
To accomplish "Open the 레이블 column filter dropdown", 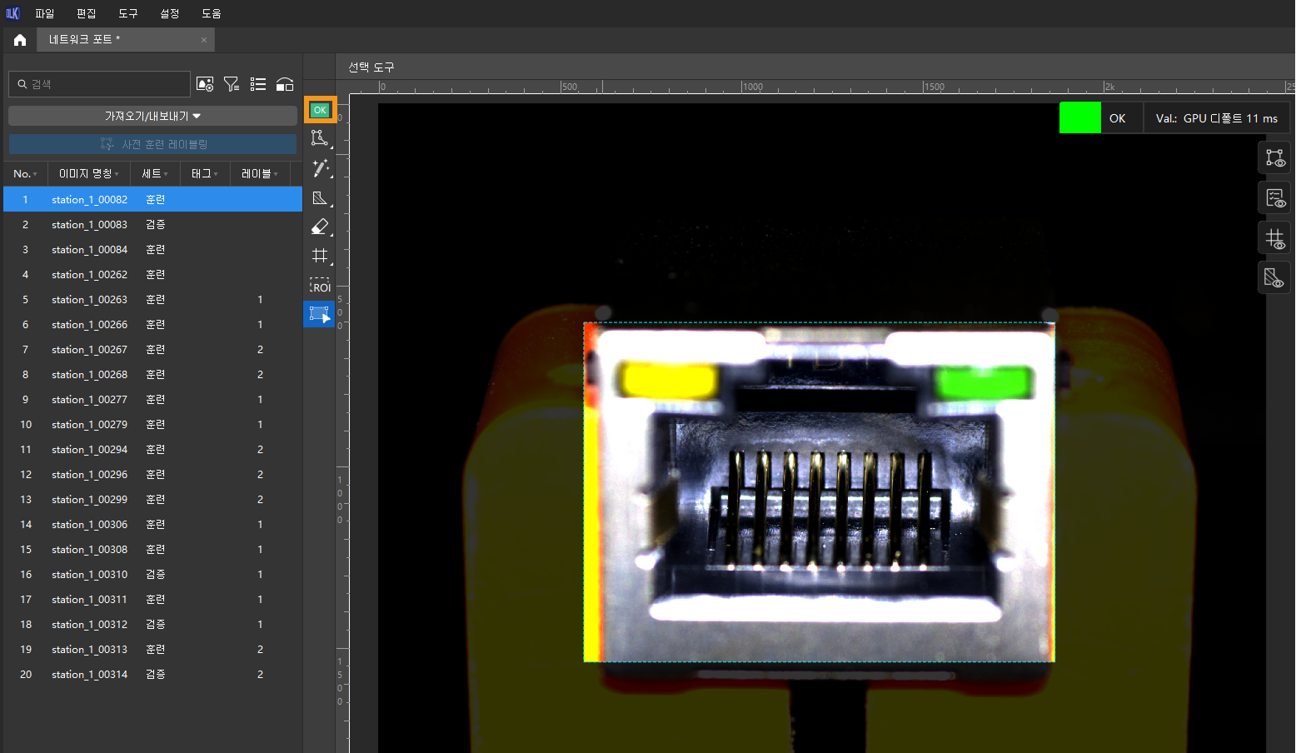I will tap(259, 173).
